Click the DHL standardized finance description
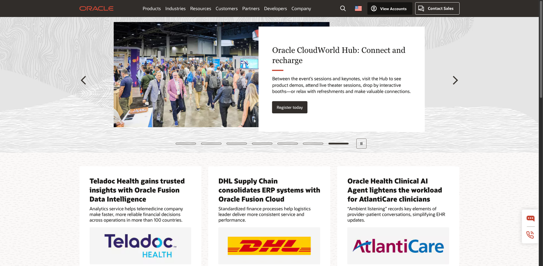The height and width of the screenshot is (266, 543). 264,214
